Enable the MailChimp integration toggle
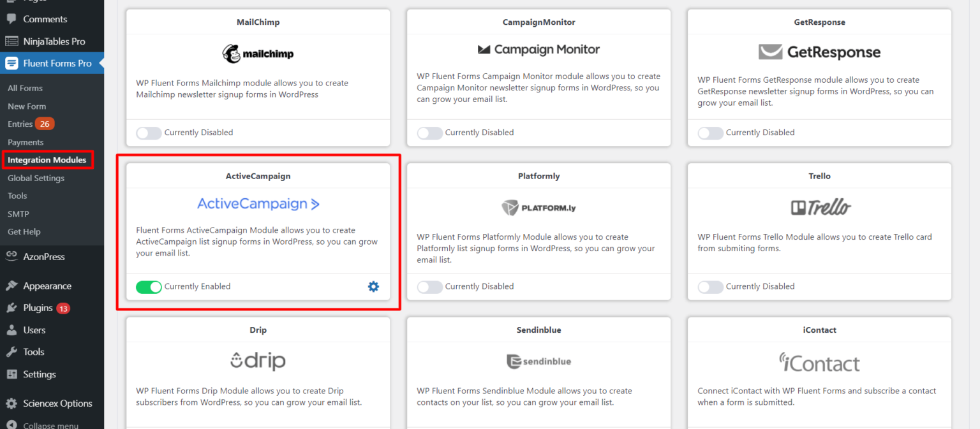This screenshot has height=429, width=980. point(149,133)
